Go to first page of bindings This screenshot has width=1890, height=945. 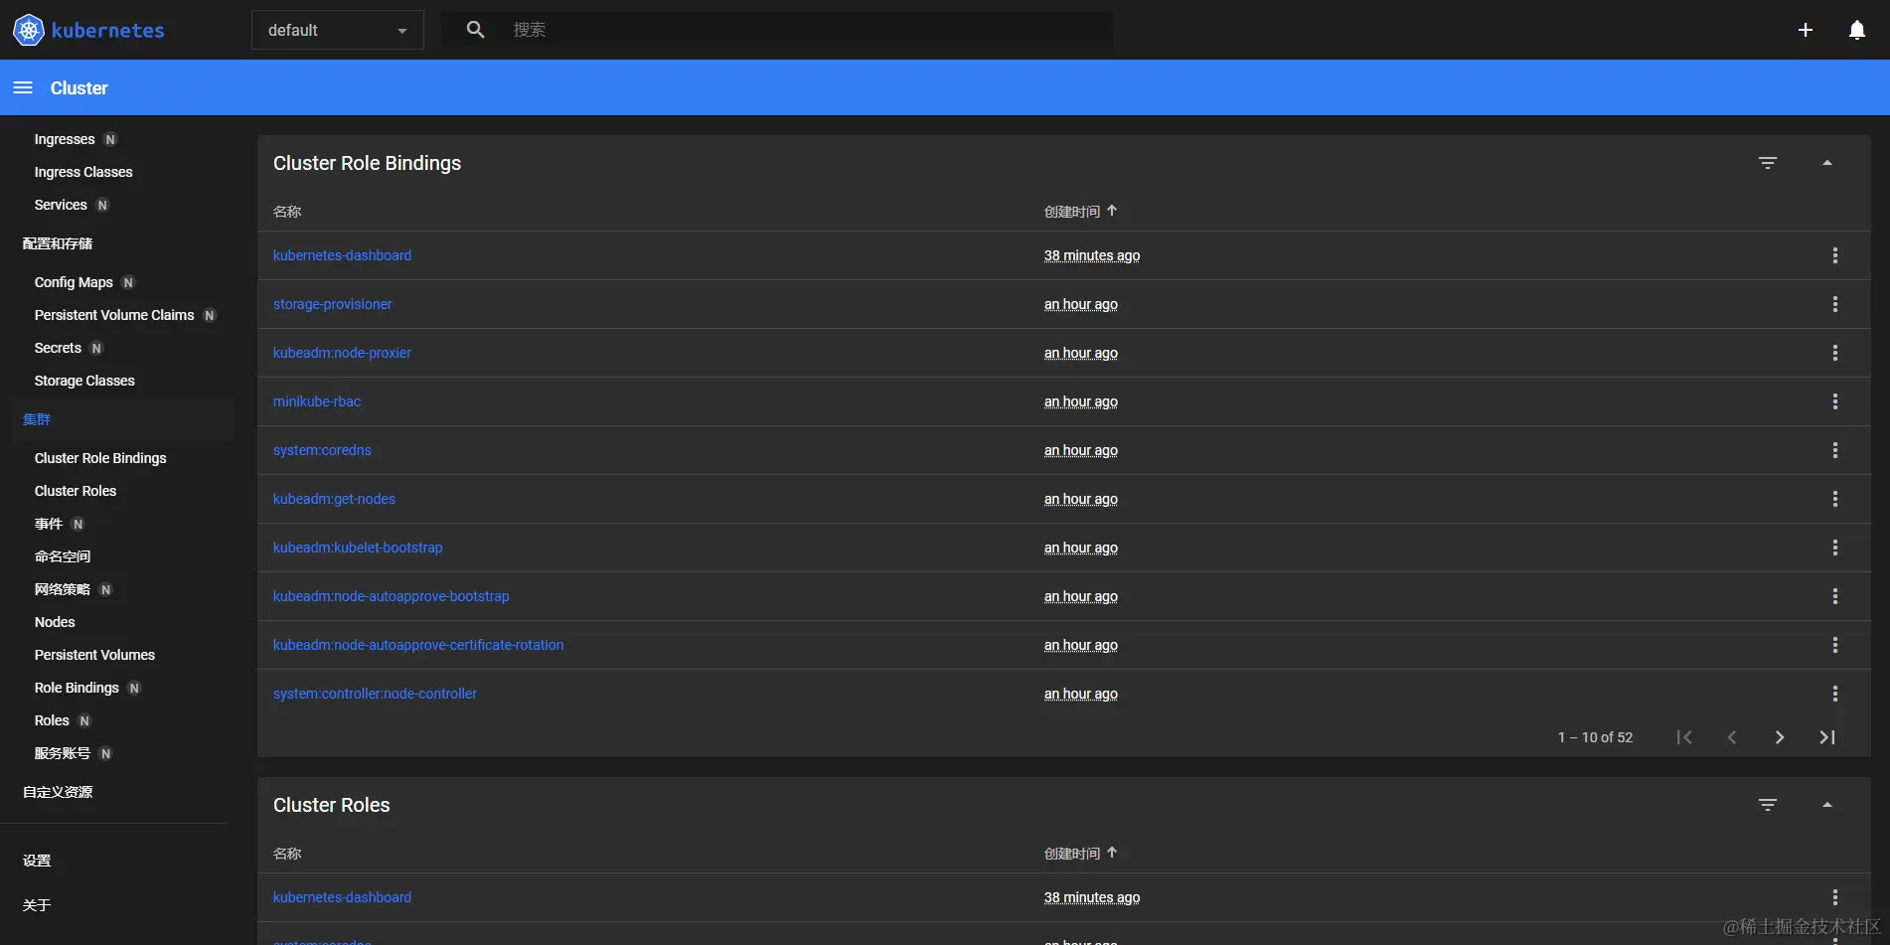[x=1684, y=737]
